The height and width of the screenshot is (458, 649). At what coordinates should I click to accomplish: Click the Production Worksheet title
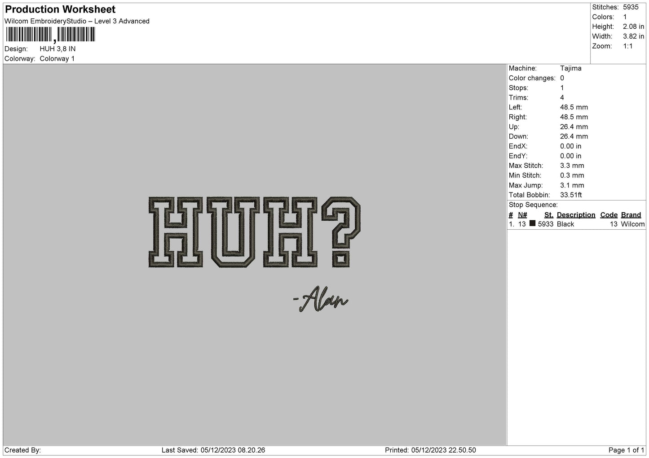[x=59, y=9]
